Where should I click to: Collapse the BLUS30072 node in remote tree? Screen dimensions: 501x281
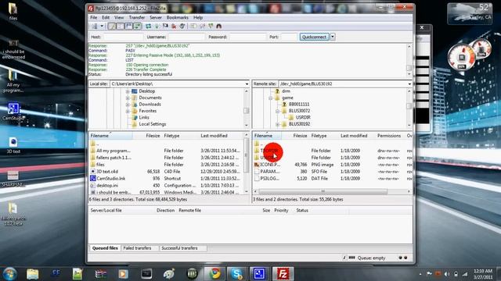pos(277,111)
